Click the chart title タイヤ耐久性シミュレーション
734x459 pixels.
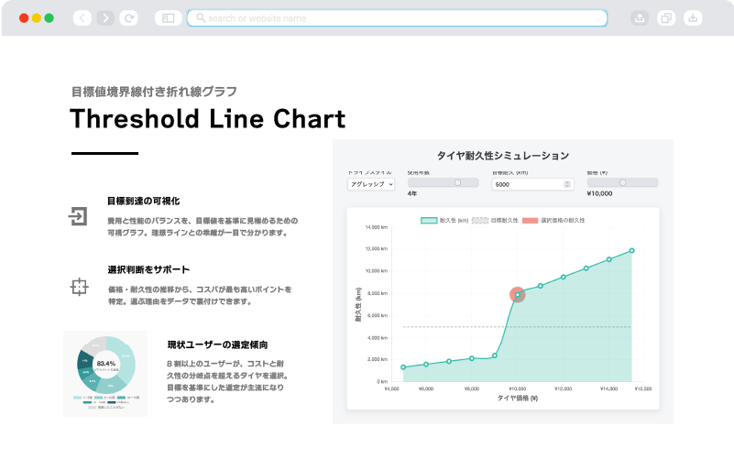[503, 156]
